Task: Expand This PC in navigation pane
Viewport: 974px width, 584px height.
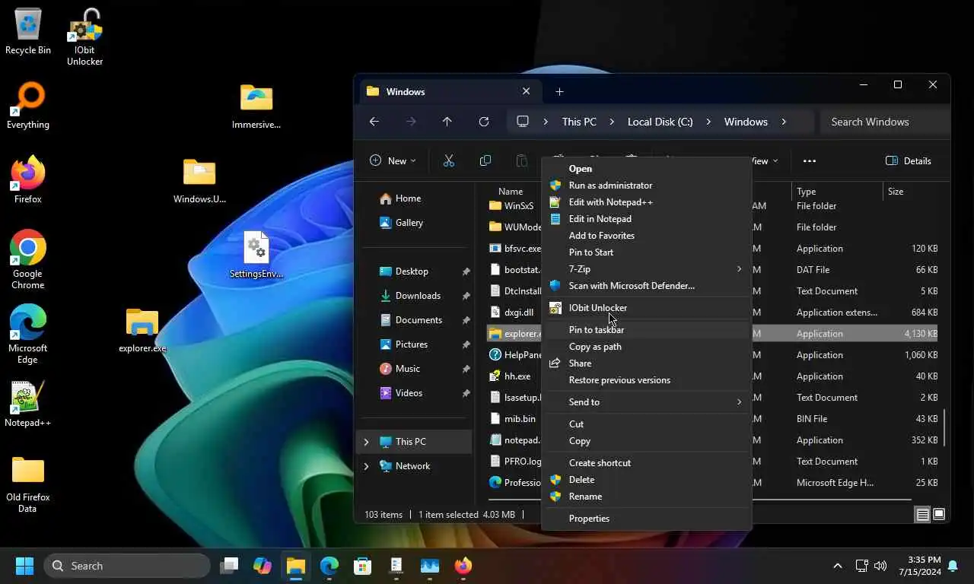Action: 366,442
